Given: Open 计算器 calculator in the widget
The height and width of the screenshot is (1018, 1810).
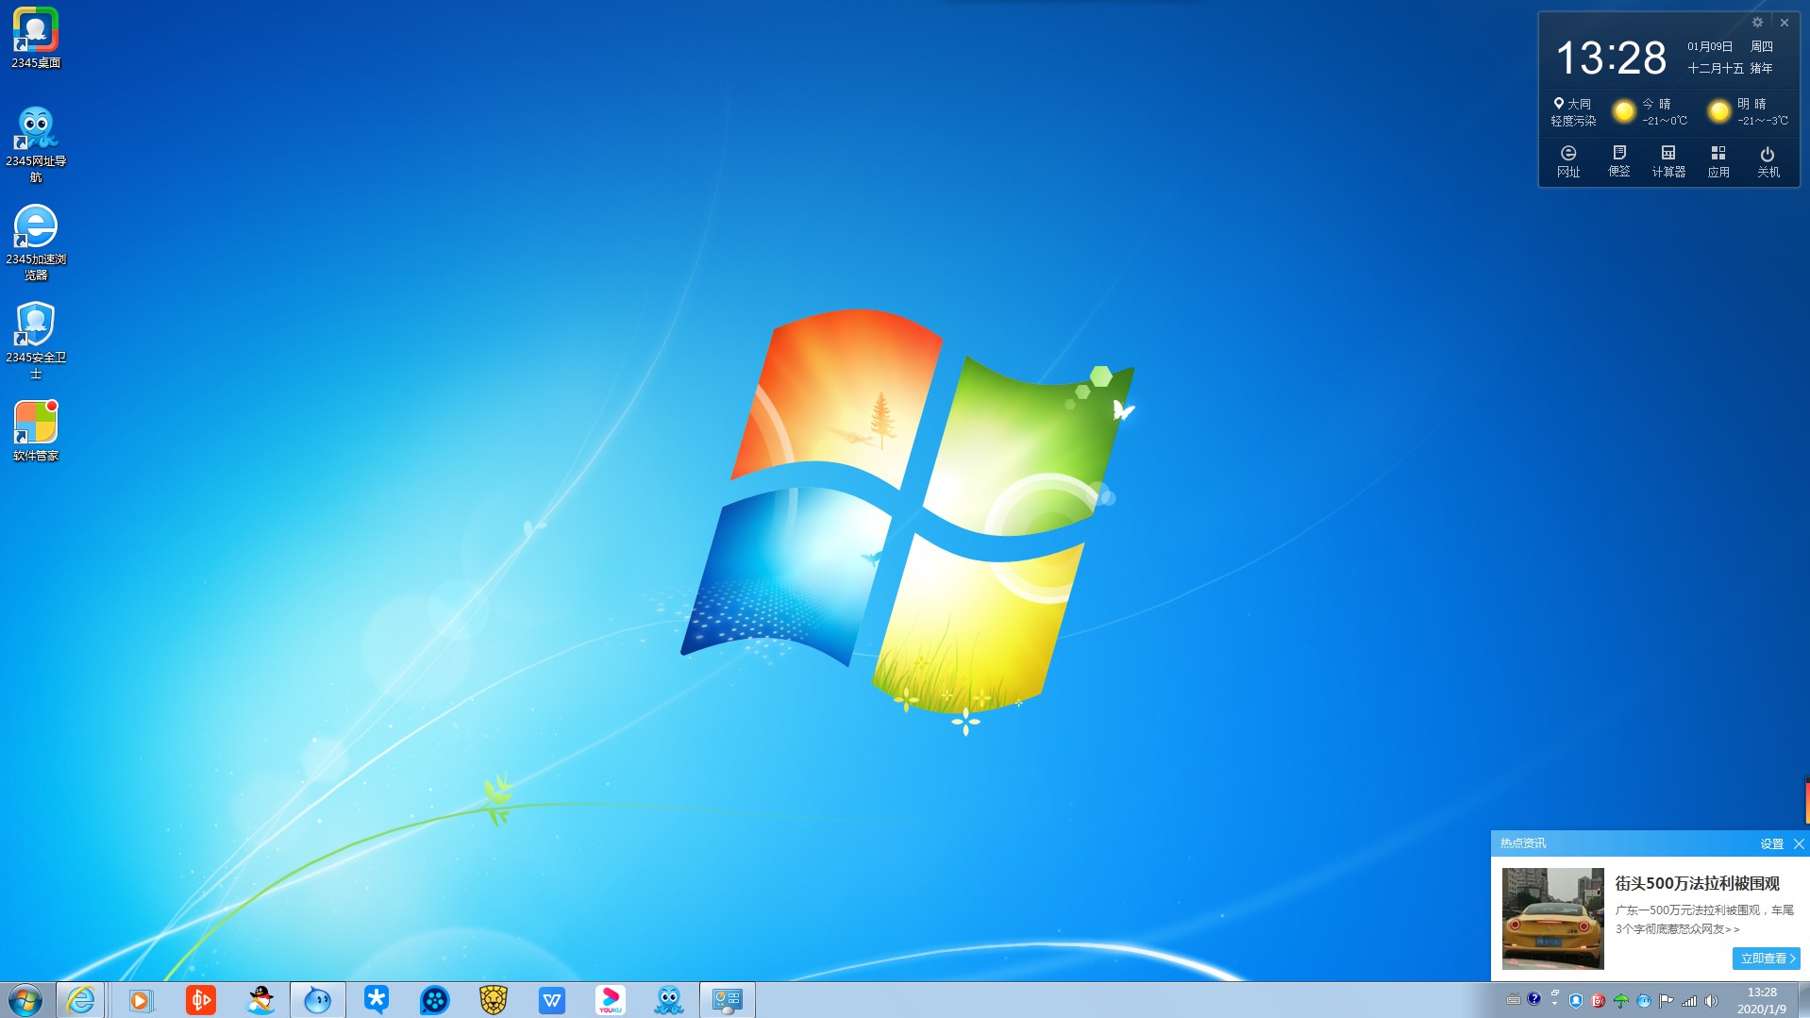Looking at the screenshot, I should [x=1668, y=161].
